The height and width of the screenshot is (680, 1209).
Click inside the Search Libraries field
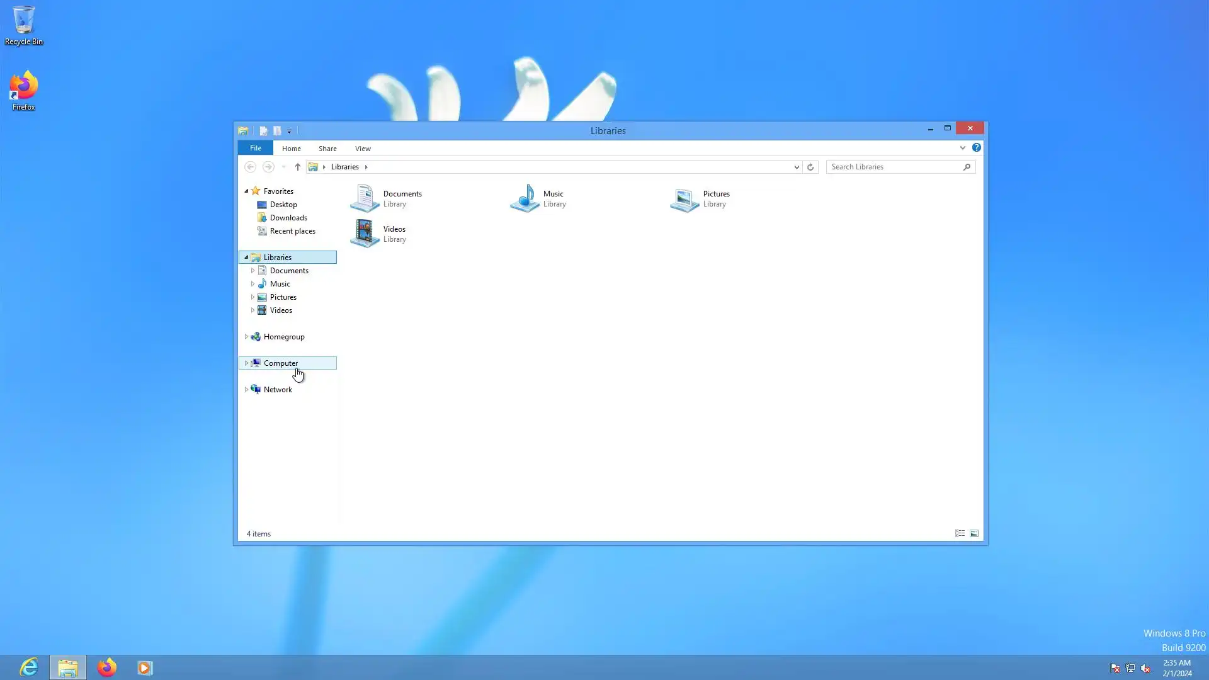click(894, 167)
